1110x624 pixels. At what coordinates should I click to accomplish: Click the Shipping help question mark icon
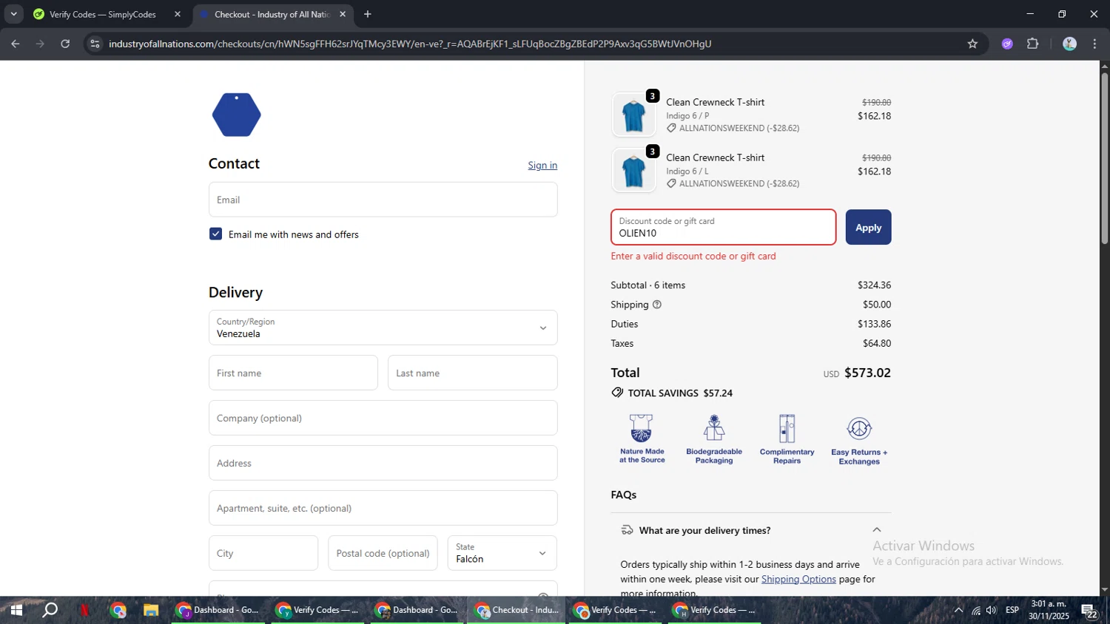click(x=656, y=305)
